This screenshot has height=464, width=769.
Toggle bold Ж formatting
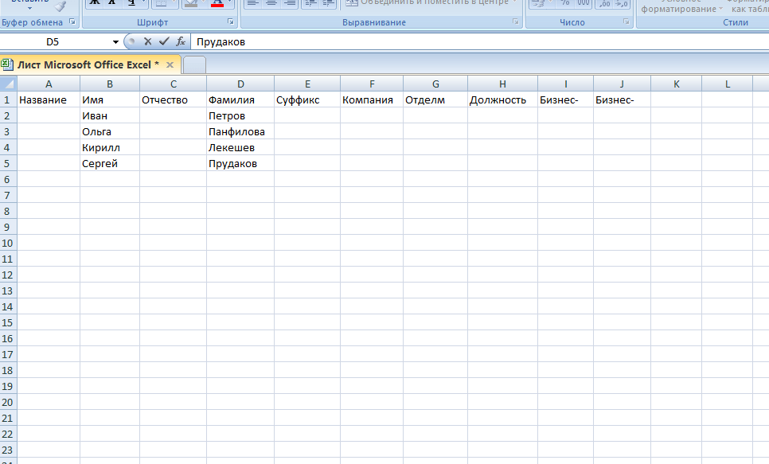[x=95, y=3]
